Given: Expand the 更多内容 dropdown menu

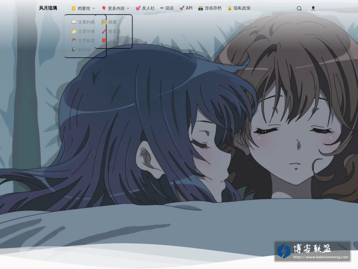Looking at the screenshot, I should (115, 8).
